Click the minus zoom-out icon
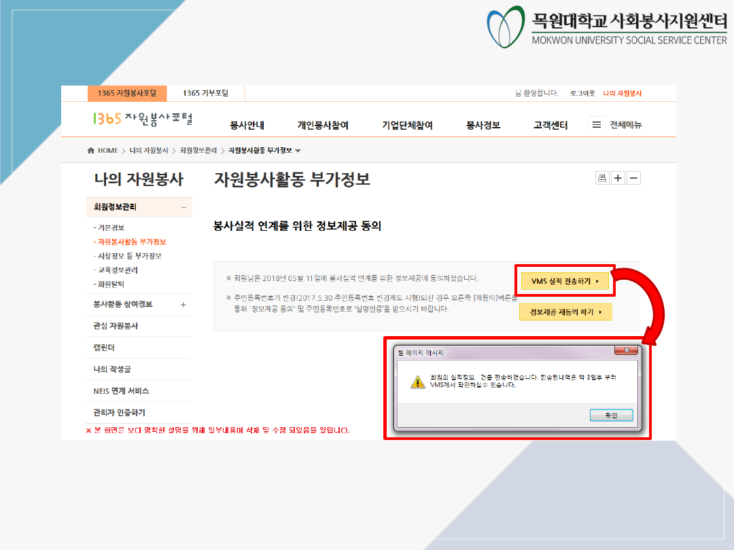Screen dimensions: 734x550 pos(633,178)
